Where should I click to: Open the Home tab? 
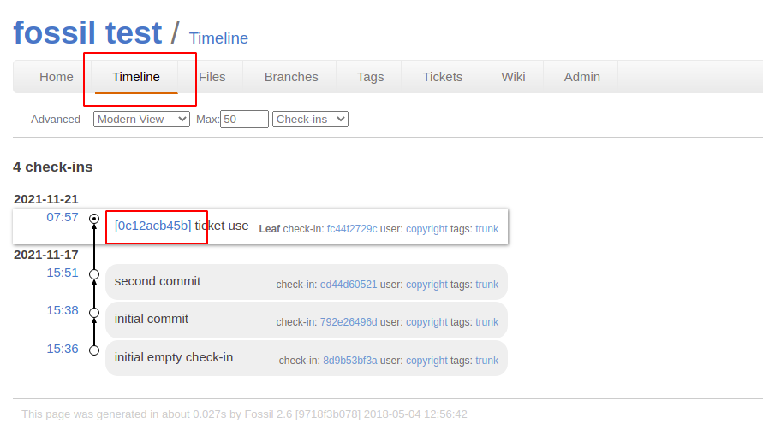click(57, 77)
